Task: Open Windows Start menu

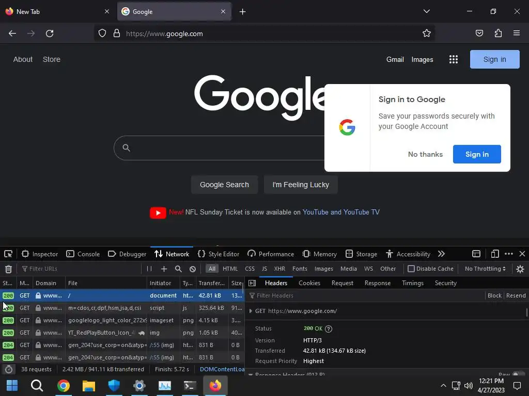Action: tap(12, 386)
